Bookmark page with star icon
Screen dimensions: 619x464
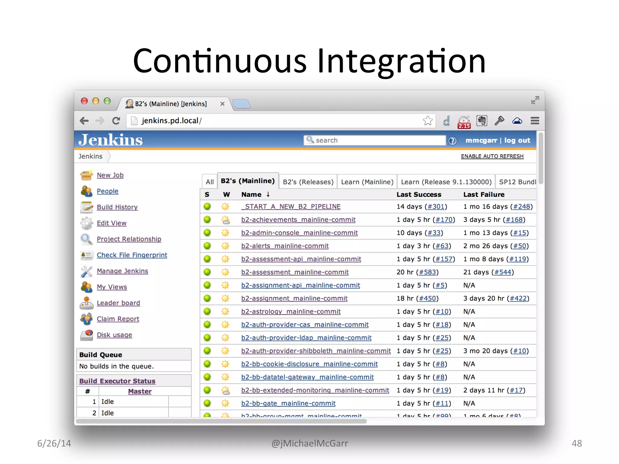coord(428,121)
